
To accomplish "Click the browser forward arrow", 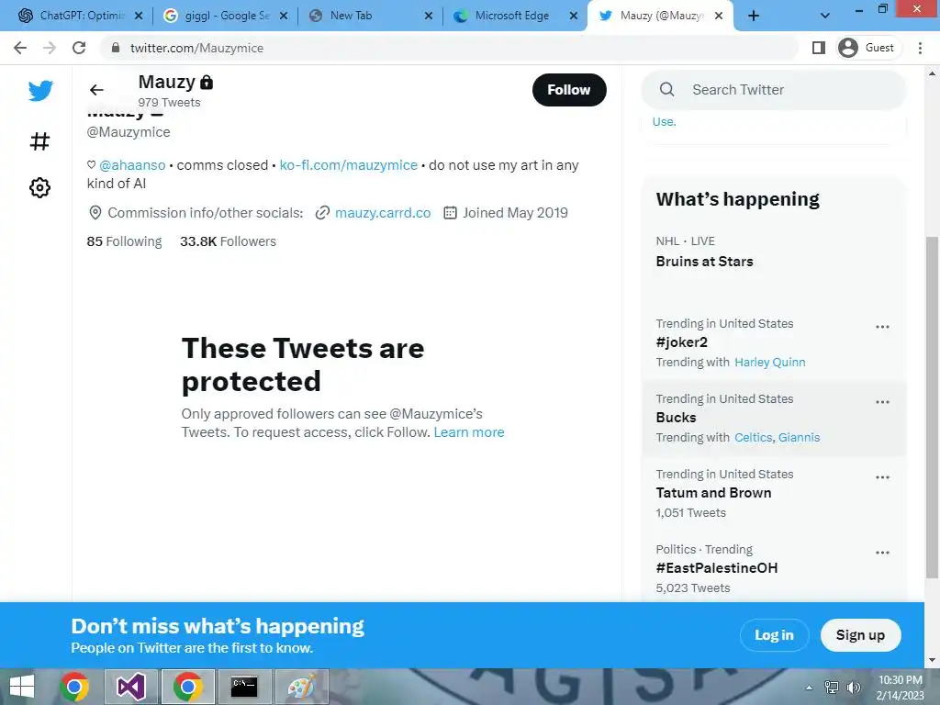I will click(x=50, y=48).
